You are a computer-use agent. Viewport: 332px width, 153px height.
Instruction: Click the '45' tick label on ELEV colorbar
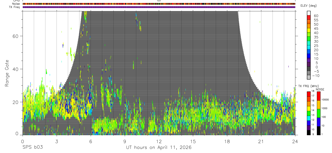316,29
